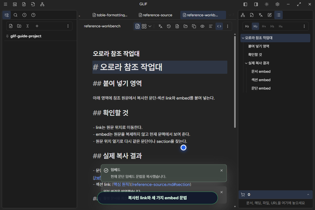This screenshot has width=315, height=210.
Task: Click the reference-workbench breadcrumb title
Action: (x=102, y=26)
